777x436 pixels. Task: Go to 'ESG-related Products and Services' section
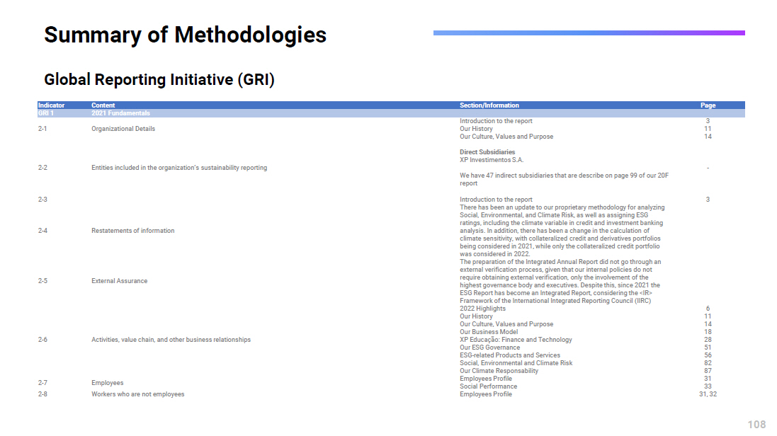509,355
